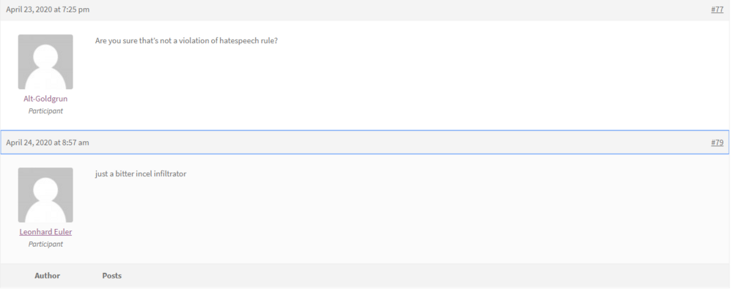Visit Leonhard Euler's profile via username link
Screen dimensions: 733x292
pos(45,232)
